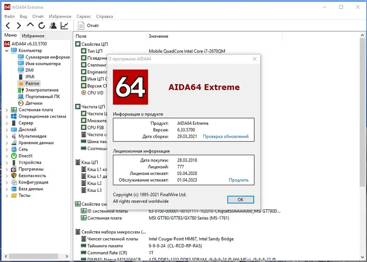Screen dimensions: 367x262
Task: Click the Операционная система Windows icon
Action: [x=14, y=116]
